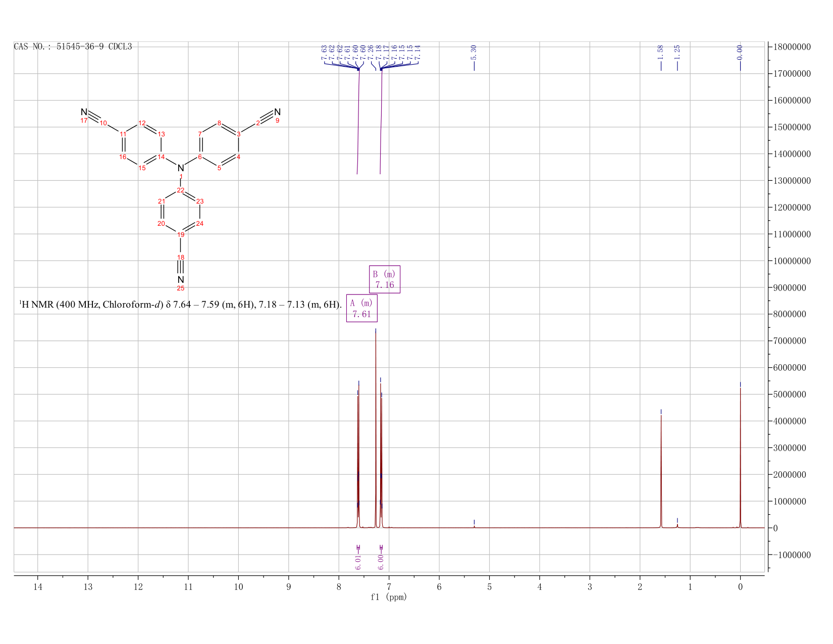The image size is (833, 644).
Task: Select the 1.58 peak label
Action: coord(660,51)
